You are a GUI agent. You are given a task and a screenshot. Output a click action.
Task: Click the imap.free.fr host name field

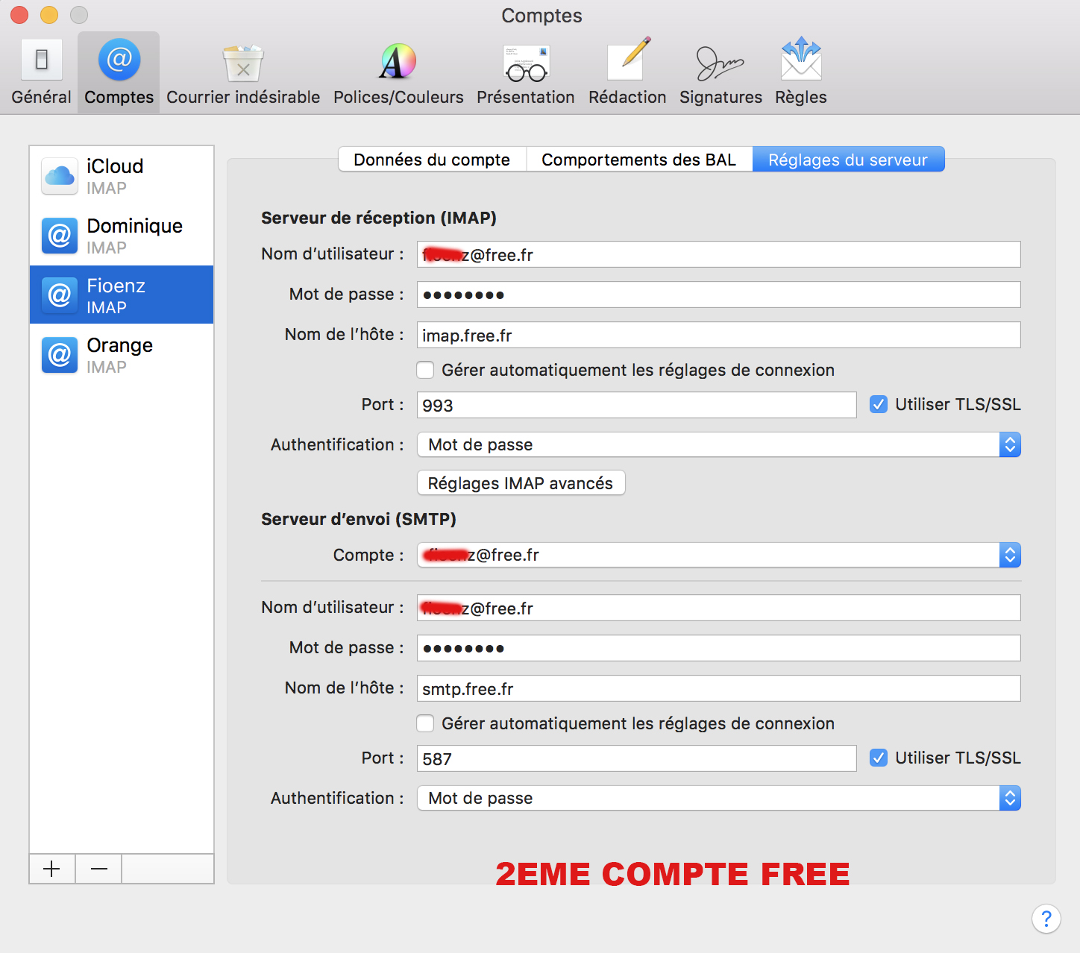(719, 335)
